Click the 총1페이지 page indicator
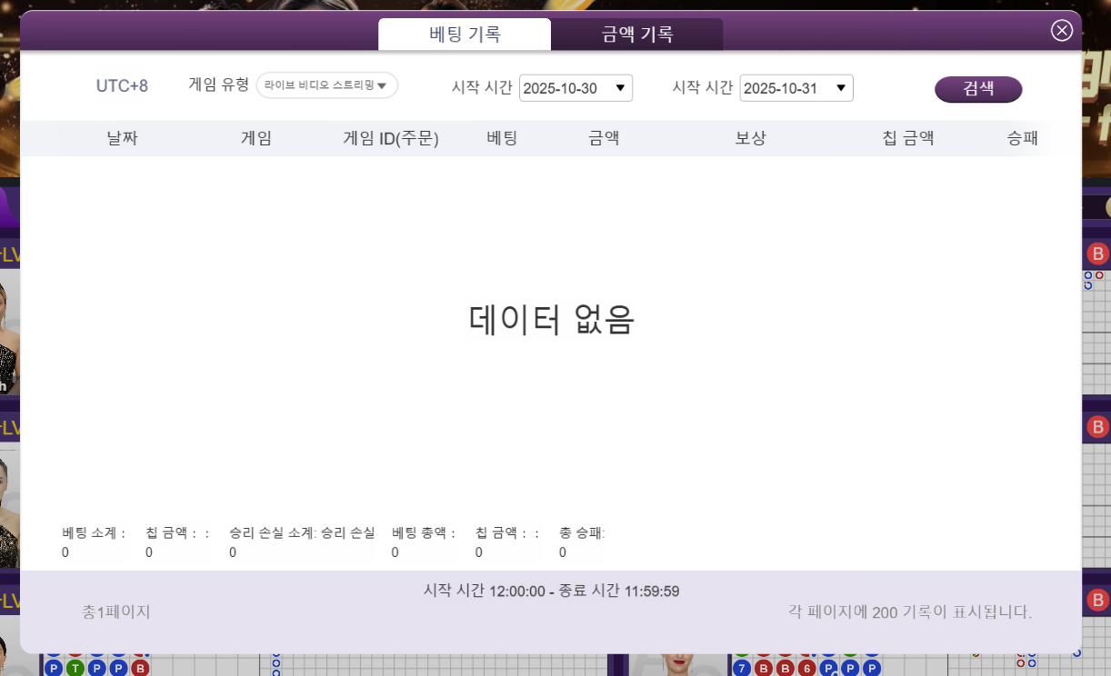1111x676 pixels. click(116, 612)
